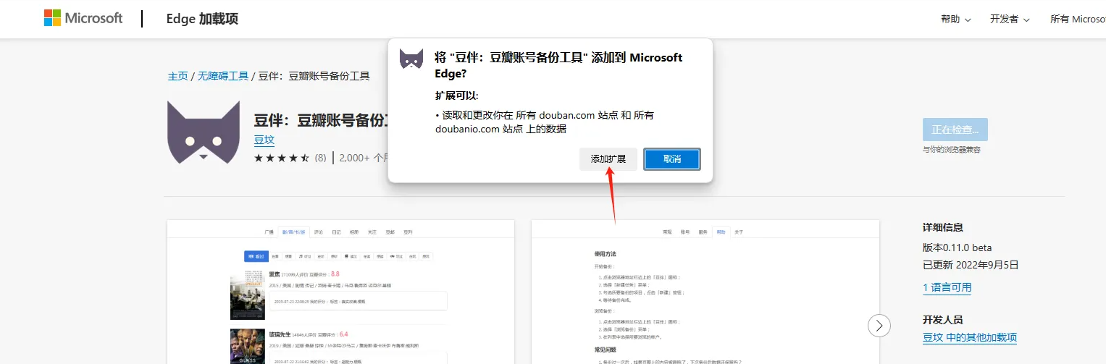The height and width of the screenshot is (364, 1106).
Task: Click the Microsoft logo
Action: pos(83,19)
